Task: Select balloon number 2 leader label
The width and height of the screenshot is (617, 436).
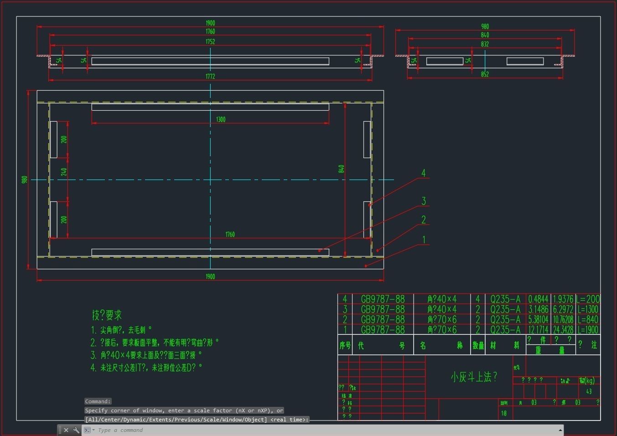Action: tap(424, 220)
